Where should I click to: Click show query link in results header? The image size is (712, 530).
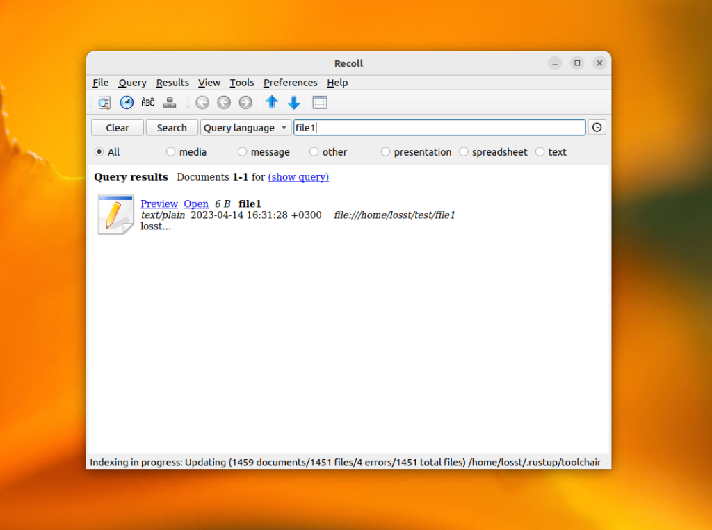click(298, 177)
